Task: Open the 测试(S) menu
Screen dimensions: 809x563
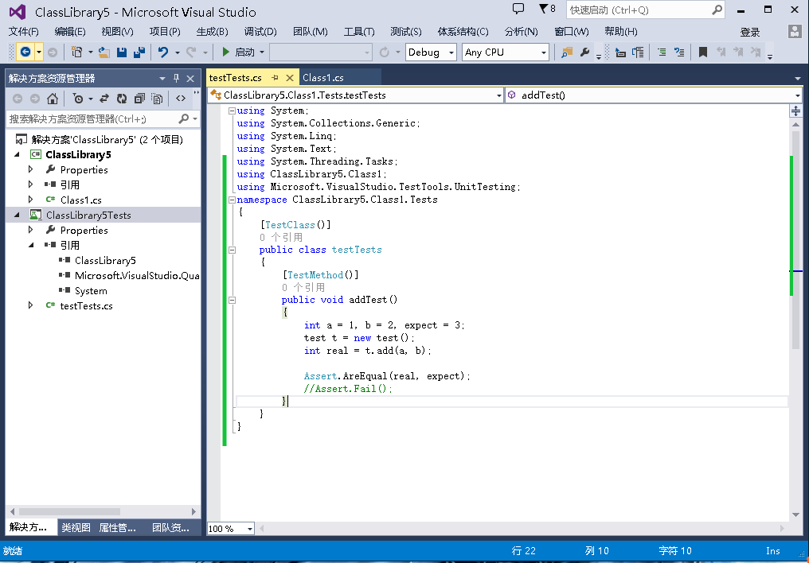Action: tap(406, 32)
